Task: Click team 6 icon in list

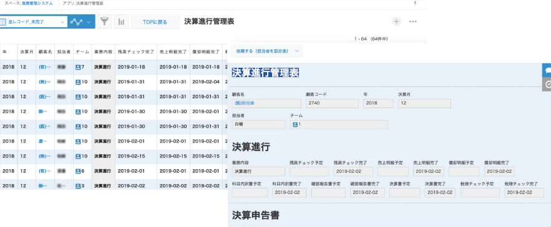Action: coord(78,171)
